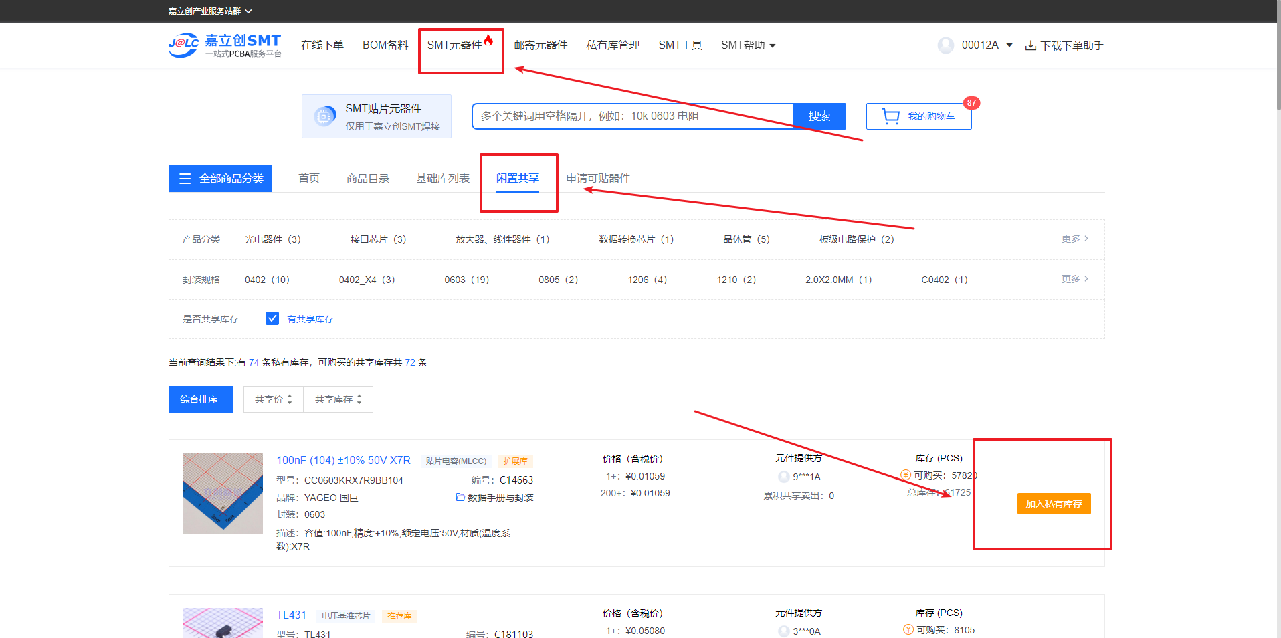The height and width of the screenshot is (638, 1281).
Task: Click the flame icon next to SMT元器件
Action: [x=489, y=40]
